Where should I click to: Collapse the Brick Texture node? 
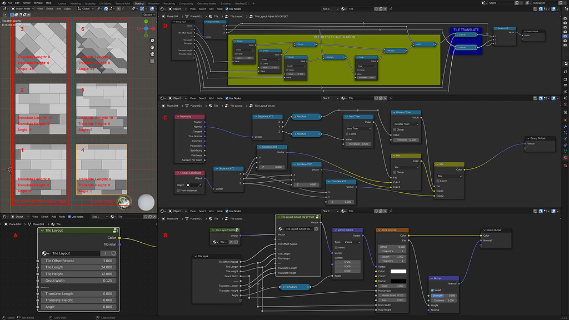(379, 230)
